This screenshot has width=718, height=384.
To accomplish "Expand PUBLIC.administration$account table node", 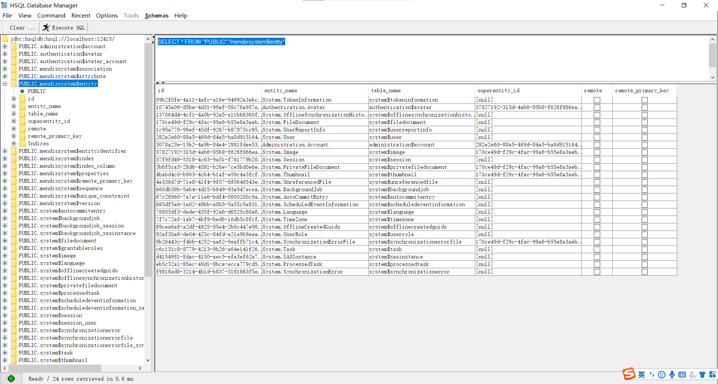I will 5,46.
